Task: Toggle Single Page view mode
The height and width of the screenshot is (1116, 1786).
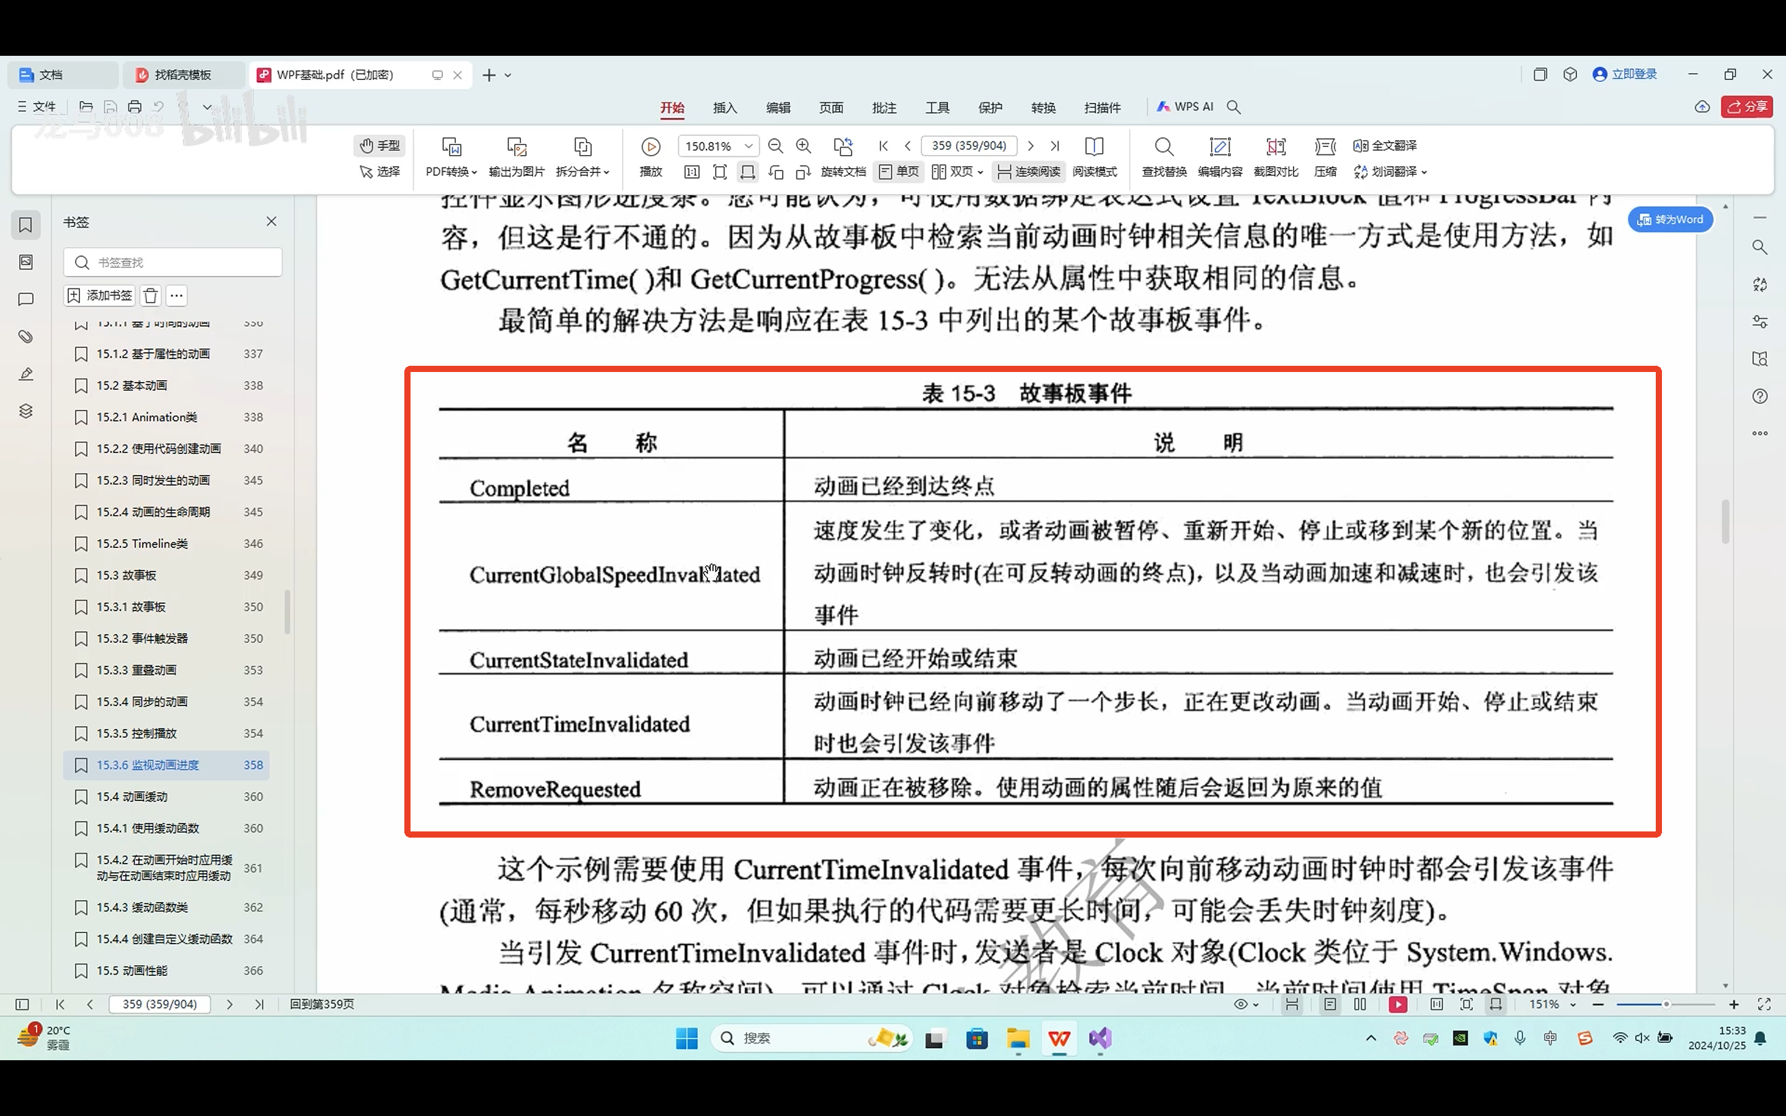Action: (899, 171)
